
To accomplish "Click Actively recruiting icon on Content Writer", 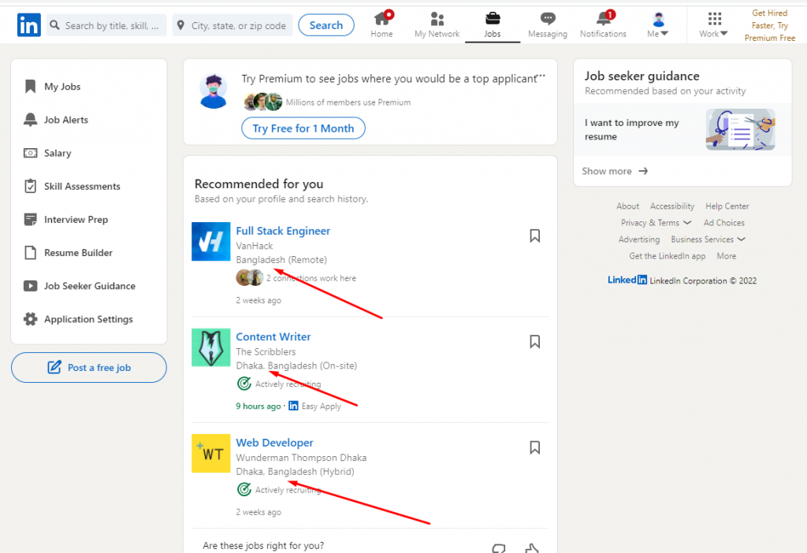I will pos(244,384).
